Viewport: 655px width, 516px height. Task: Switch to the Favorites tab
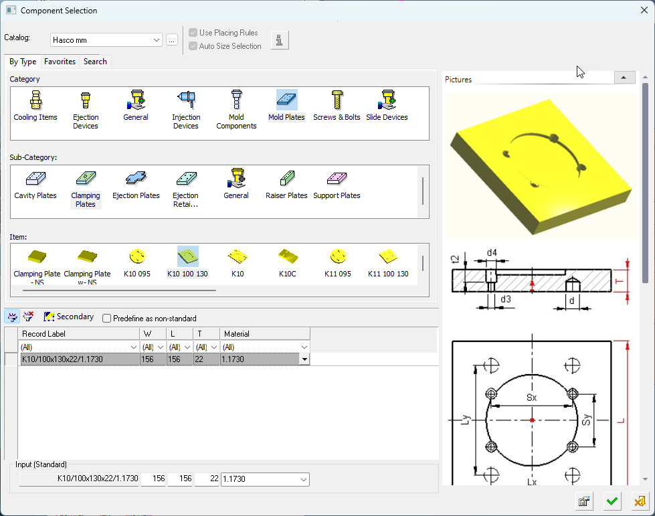coord(60,62)
